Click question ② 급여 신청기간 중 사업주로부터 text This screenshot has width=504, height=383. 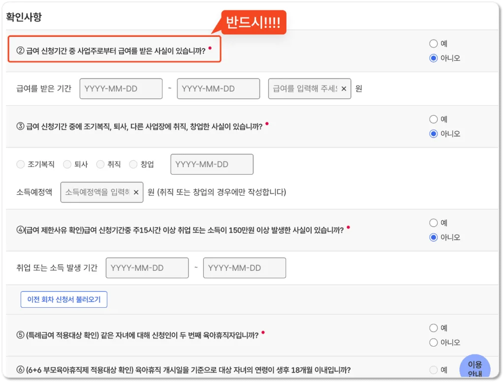coord(111,51)
